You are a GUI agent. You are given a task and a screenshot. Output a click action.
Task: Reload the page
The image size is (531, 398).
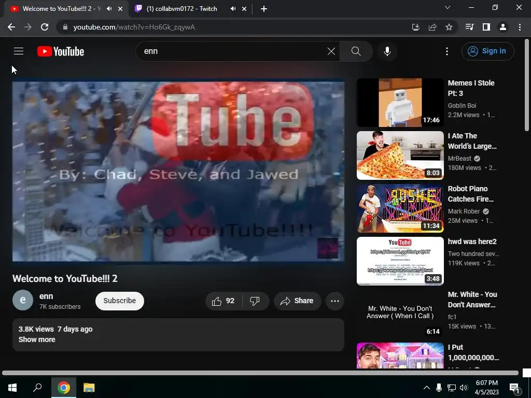click(x=45, y=27)
